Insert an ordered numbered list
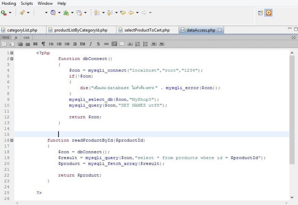Image resolution: width=298 pixels, height=205 pixels. pos(138,44)
